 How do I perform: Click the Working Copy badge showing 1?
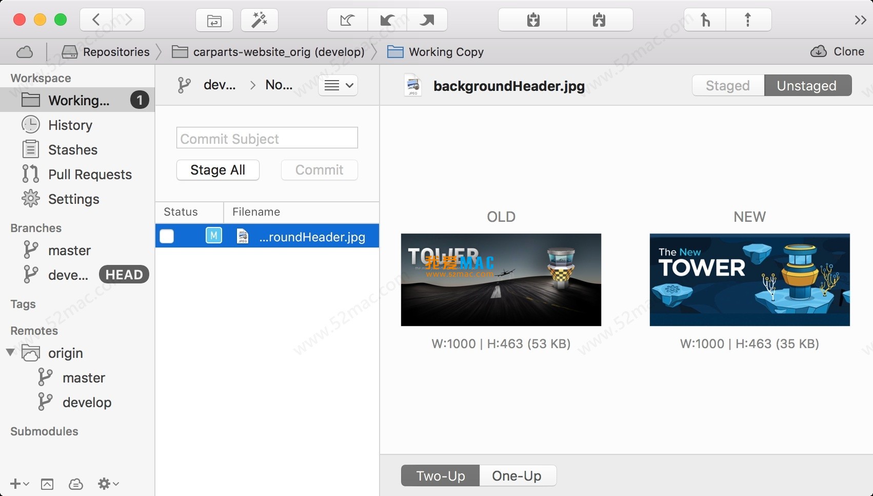(140, 100)
